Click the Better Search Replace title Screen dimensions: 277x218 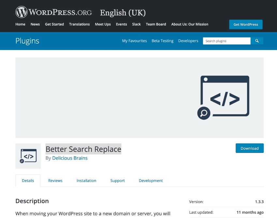pos(83,149)
